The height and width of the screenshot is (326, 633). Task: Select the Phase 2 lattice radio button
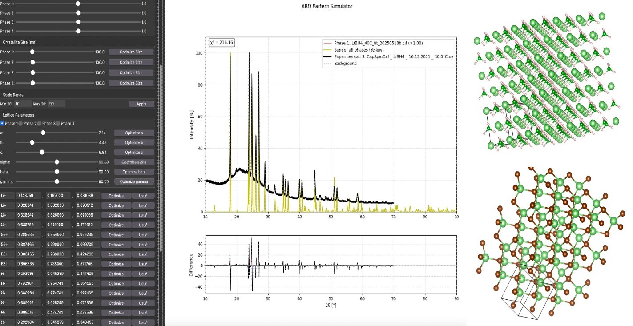point(20,123)
